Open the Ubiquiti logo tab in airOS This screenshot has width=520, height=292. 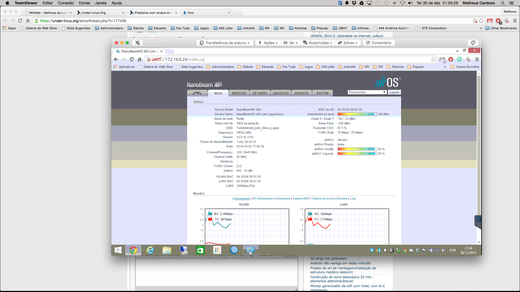point(197,93)
